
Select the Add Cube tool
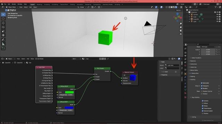click(x=3, y=49)
